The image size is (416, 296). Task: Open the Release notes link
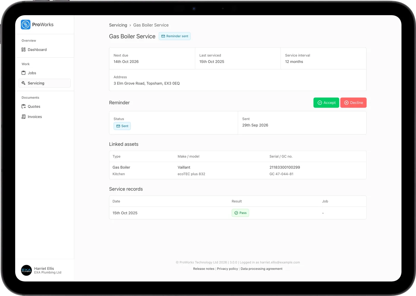pos(204,269)
